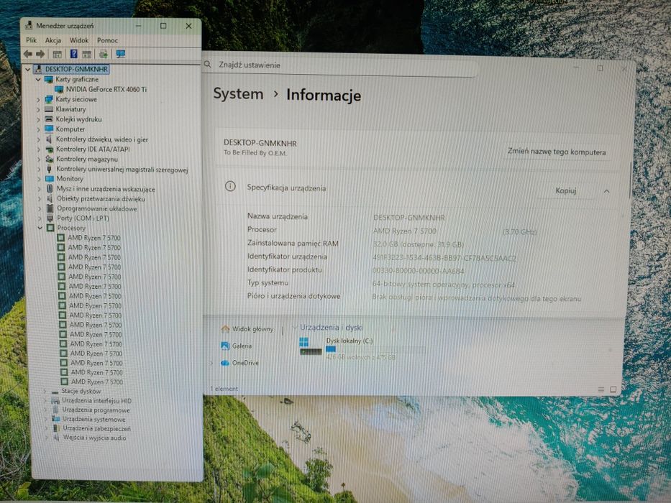This screenshot has width=671, height=503.
Task: Open Widok główny in Explorer sidebar
Action: pyautogui.click(x=247, y=328)
